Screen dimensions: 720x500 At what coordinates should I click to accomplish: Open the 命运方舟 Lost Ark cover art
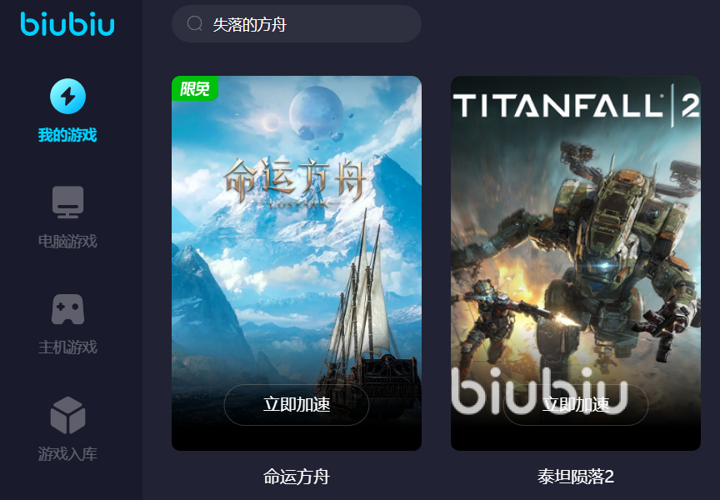[x=297, y=263]
